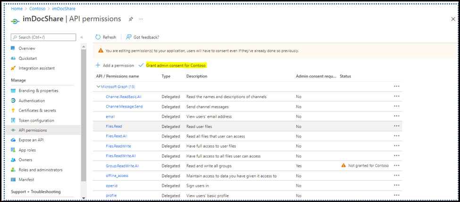The width and height of the screenshot is (460, 202).
Task: Click the Certificates & secrets key icon
Action: tap(13, 111)
